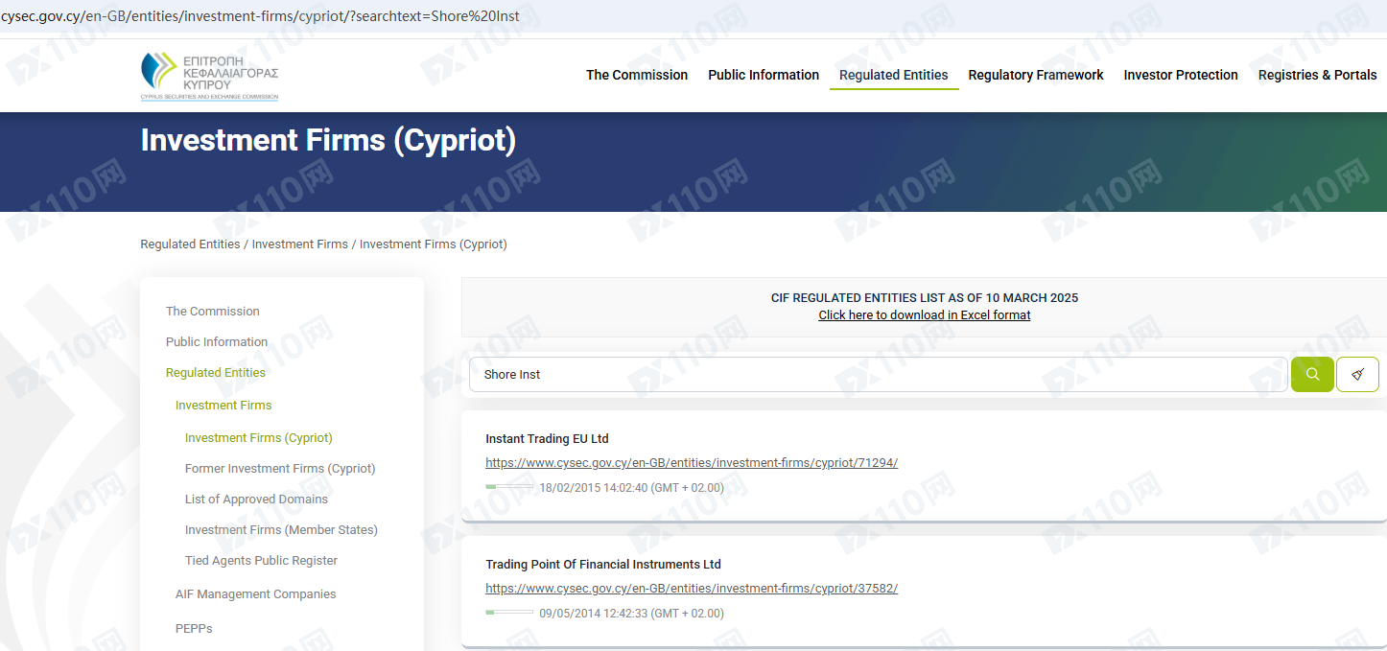The image size is (1387, 651).
Task: Click the green search magnifier button
Action: coord(1312,374)
